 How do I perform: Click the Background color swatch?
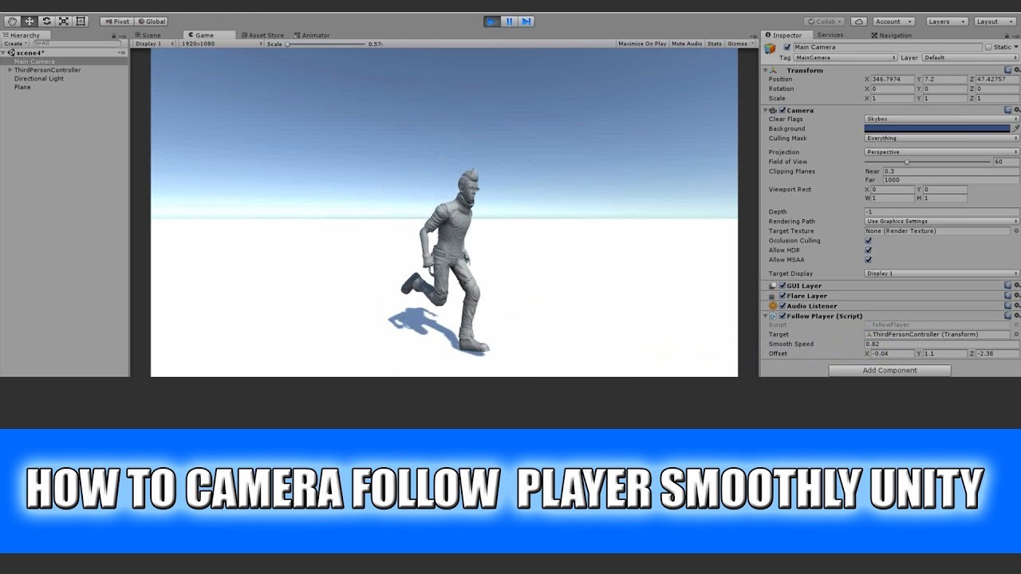(x=937, y=128)
